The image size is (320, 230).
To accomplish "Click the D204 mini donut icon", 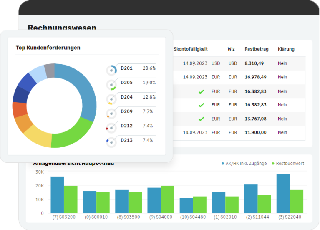I will [111, 99].
